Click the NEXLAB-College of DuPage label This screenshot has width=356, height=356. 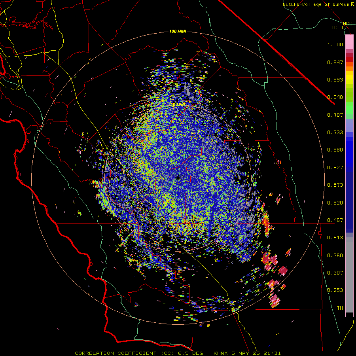pyautogui.click(x=316, y=4)
